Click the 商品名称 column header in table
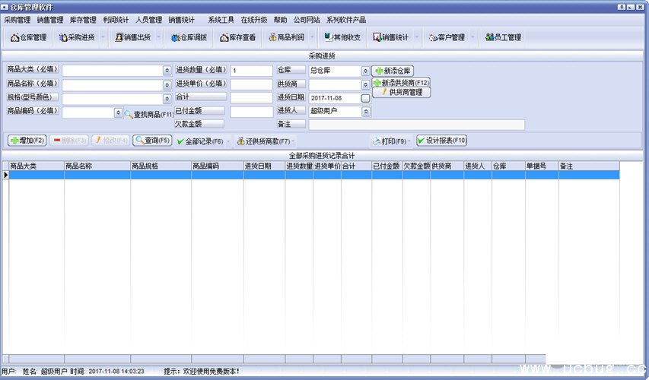The image size is (649, 380). (x=79, y=166)
